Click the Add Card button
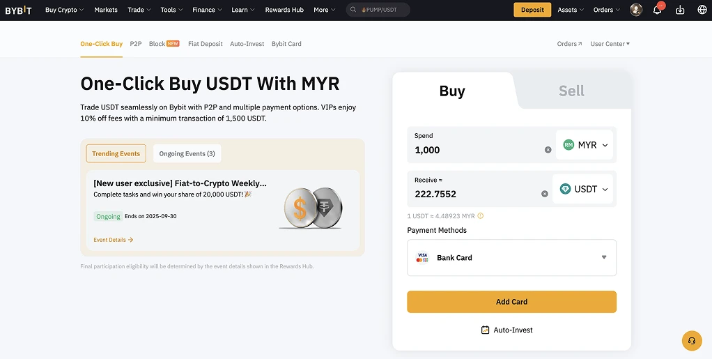 pos(512,302)
